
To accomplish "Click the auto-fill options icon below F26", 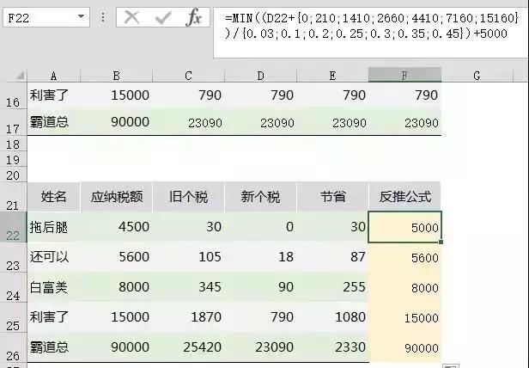I will [x=450, y=366].
